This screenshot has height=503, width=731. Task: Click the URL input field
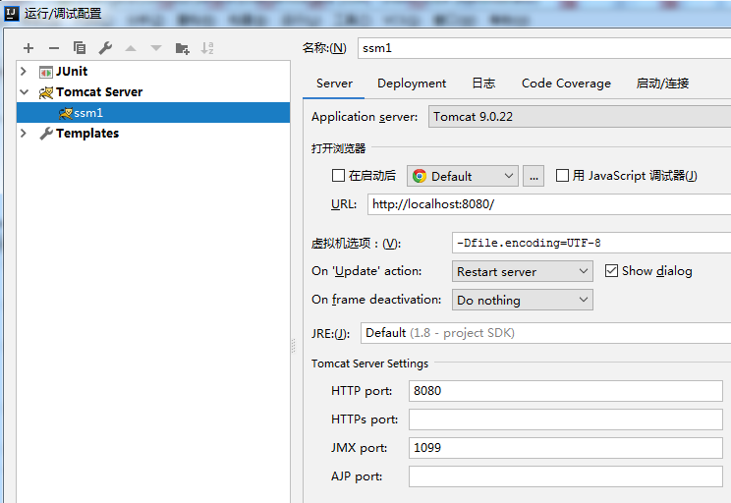549,204
